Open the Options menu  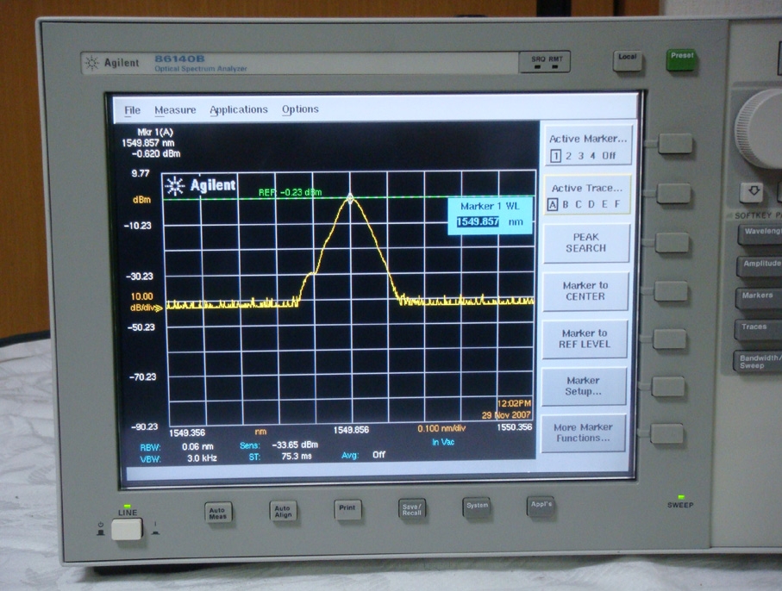click(300, 109)
